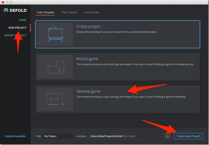Open NEW PROJECT in the sidebar
This screenshot has height=145, width=209.
pos(17,28)
